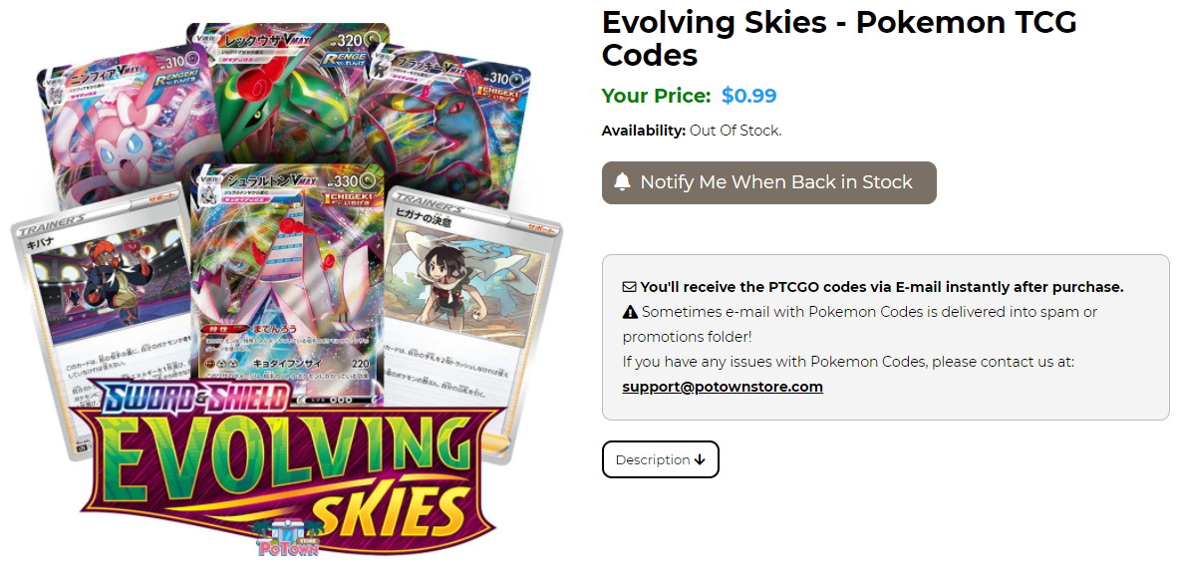This screenshot has height=576, width=1177.
Task: Click the warning triangle icon beside spam notice
Action: click(x=630, y=312)
